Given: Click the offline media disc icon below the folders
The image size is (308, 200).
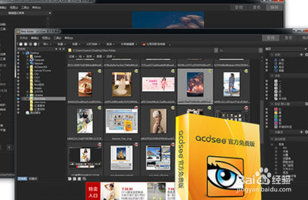Looking at the screenshot, I should [x=27, y=112].
